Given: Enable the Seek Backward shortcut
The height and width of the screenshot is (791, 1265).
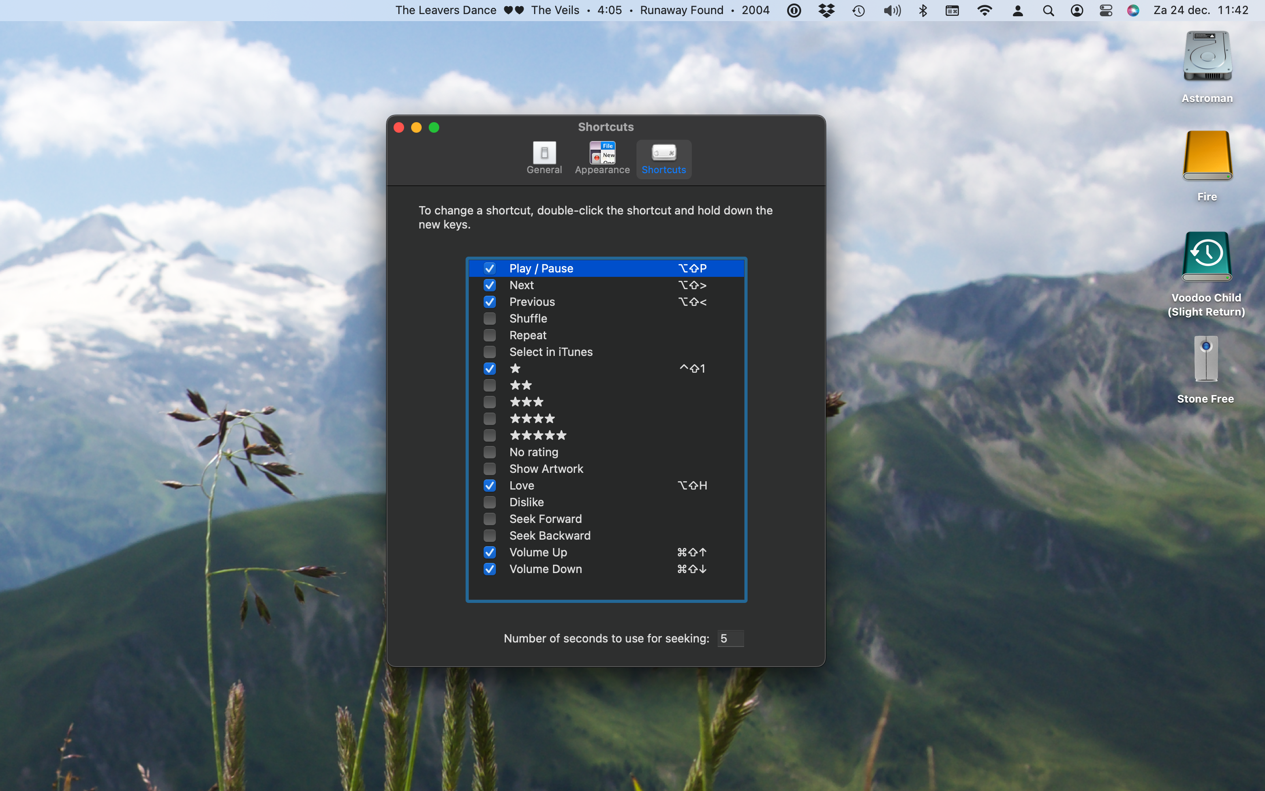Looking at the screenshot, I should click(x=489, y=536).
